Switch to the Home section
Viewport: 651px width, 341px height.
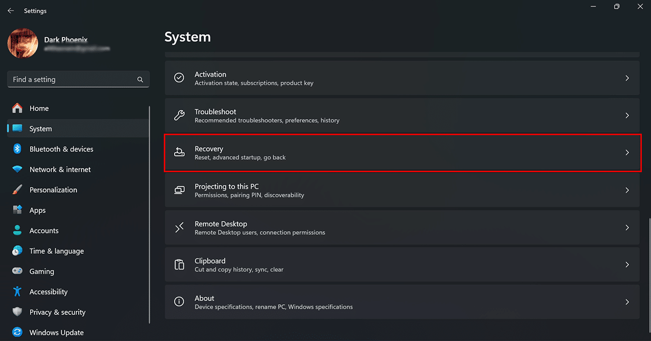click(39, 108)
